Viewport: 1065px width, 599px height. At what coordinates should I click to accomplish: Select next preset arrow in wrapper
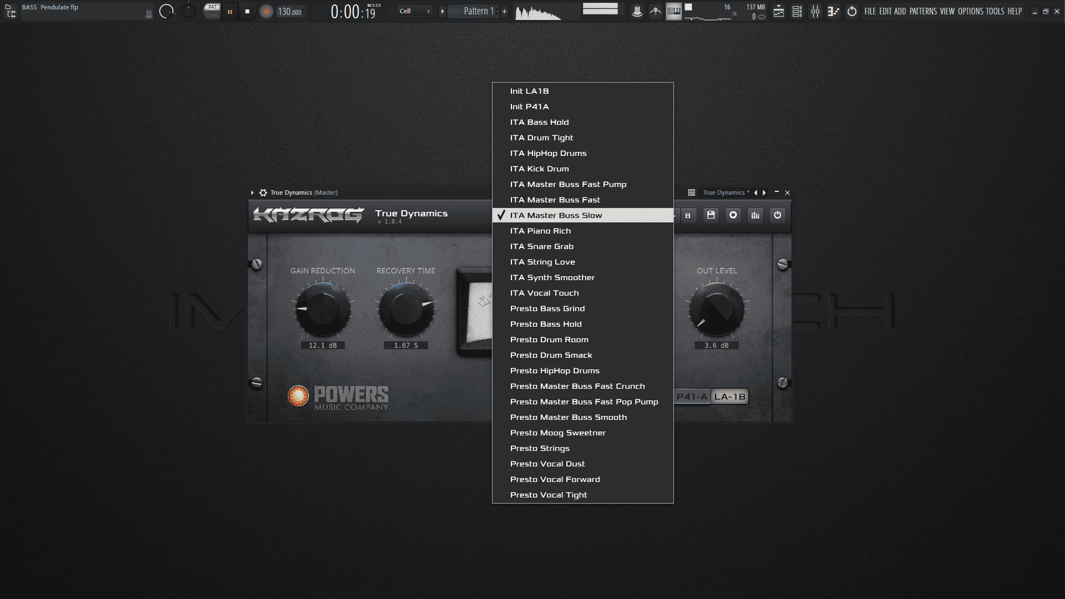click(x=764, y=192)
